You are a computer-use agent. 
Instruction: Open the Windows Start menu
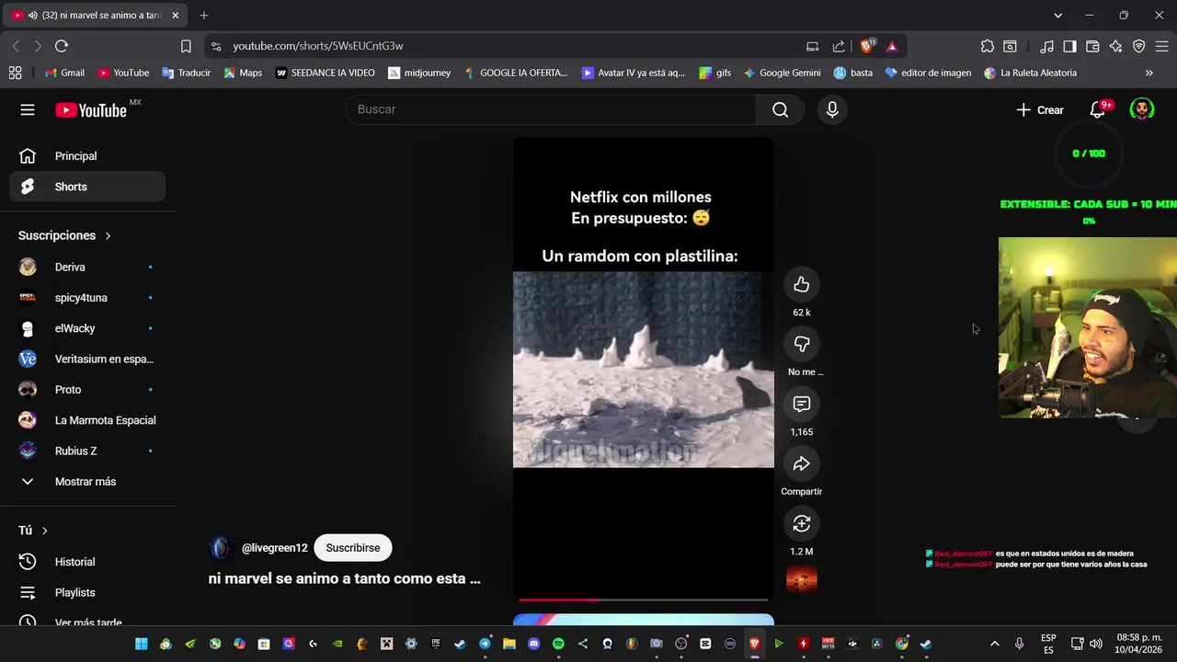[x=142, y=644]
